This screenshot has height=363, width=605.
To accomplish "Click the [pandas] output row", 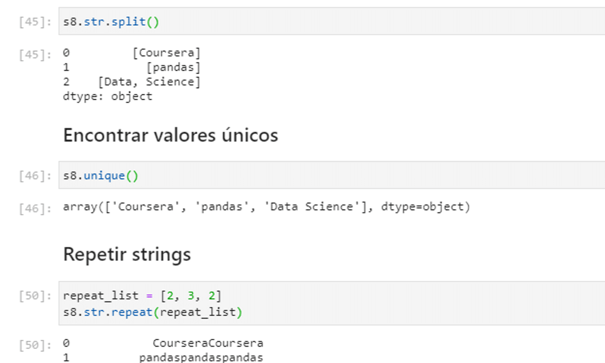I will pyautogui.click(x=173, y=67).
